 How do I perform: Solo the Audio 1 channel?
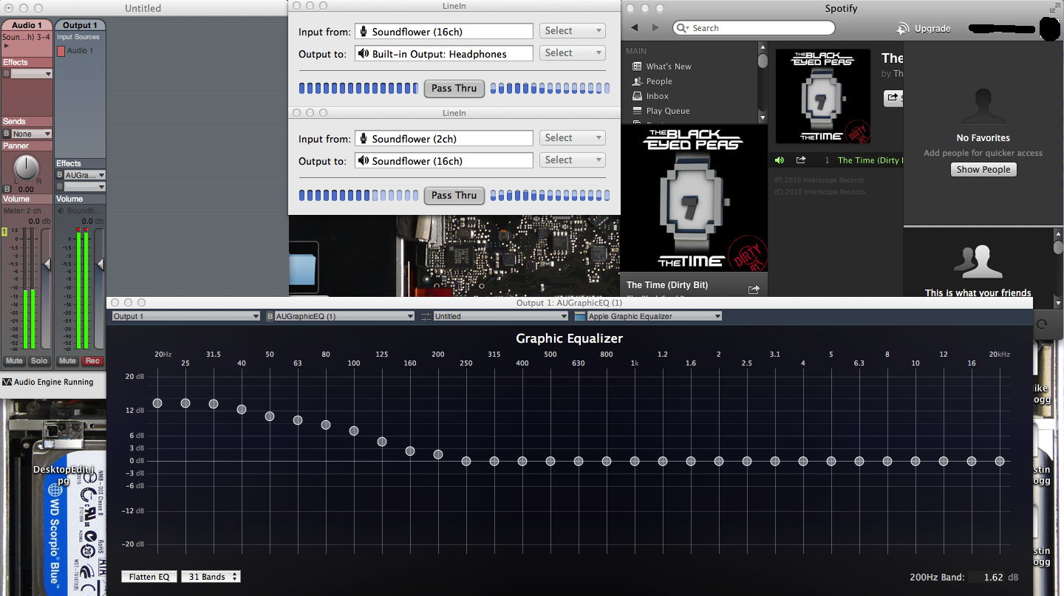tap(39, 361)
